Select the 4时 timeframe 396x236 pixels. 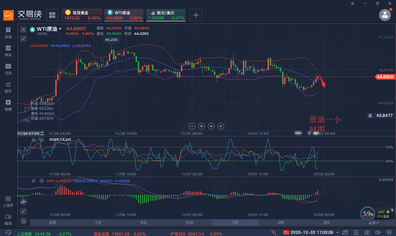(x=280, y=223)
